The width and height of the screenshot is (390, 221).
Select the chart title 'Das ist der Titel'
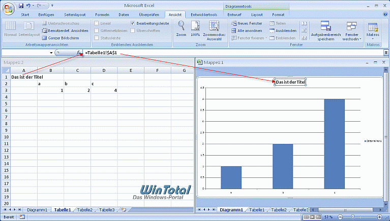(x=290, y=82)
